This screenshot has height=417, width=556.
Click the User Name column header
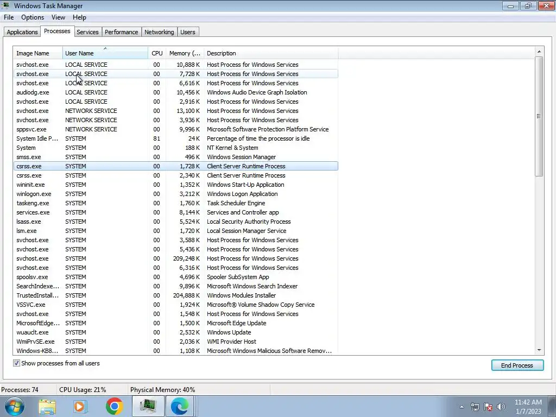click(105, 53)
